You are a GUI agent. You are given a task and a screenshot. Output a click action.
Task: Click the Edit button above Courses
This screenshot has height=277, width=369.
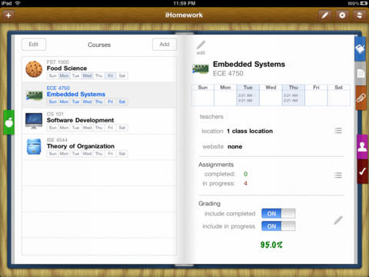point(34,45)
